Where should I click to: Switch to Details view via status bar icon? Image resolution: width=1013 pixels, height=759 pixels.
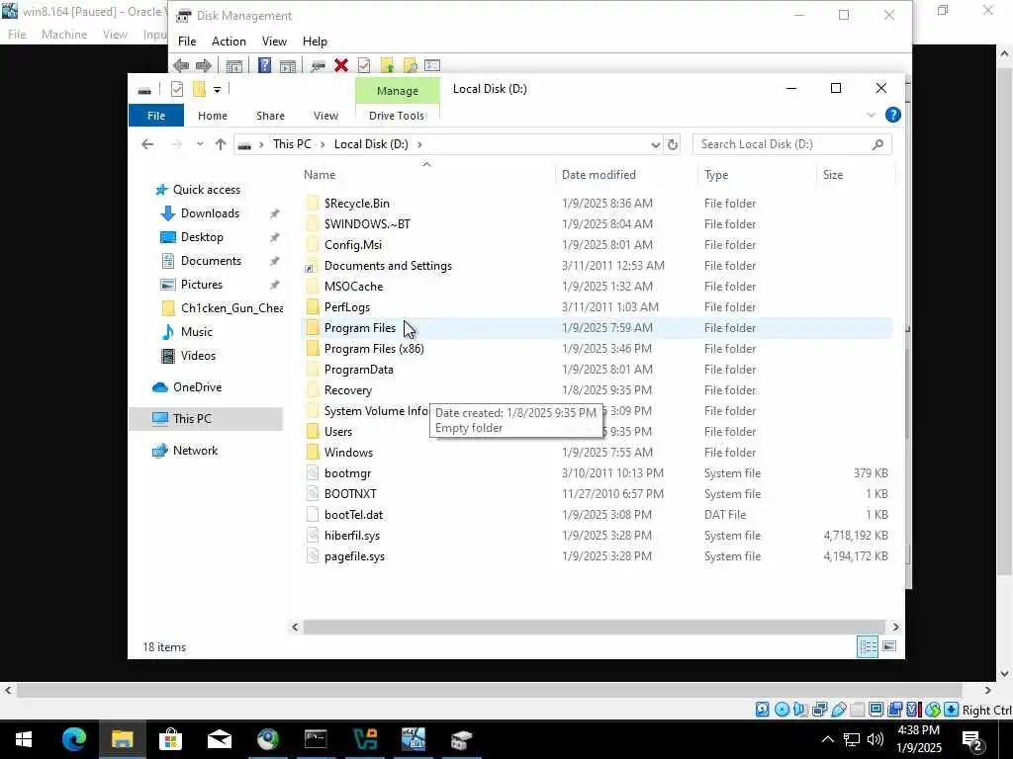(x=867, y=646)
